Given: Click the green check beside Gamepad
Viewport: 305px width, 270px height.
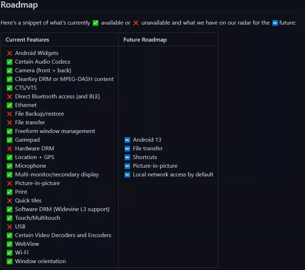Looking at the screenshot, I should 9,140.
